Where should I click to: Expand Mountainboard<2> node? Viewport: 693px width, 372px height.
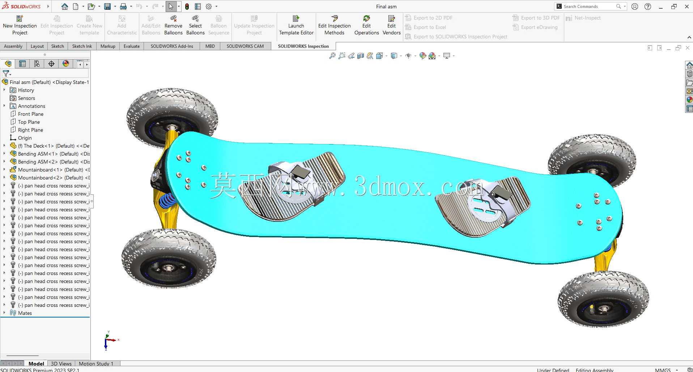[4, 178]
